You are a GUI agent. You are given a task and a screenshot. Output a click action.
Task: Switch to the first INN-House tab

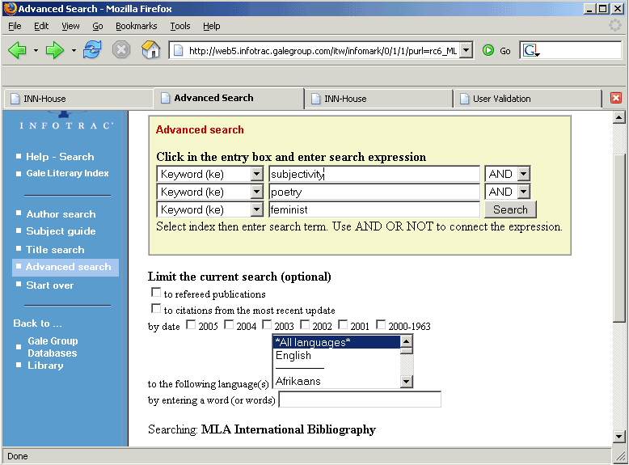coord(78,99)
